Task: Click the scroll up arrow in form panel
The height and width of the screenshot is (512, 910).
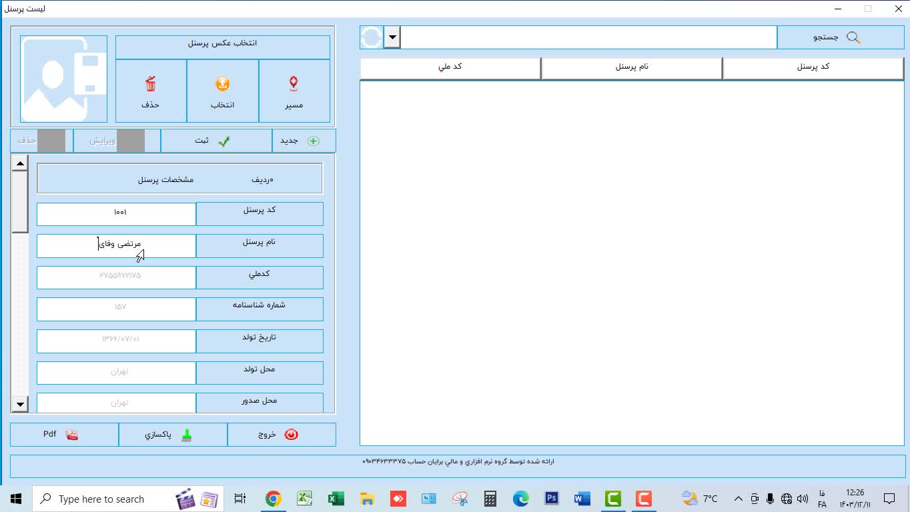Action: click(x=20, y=163)
